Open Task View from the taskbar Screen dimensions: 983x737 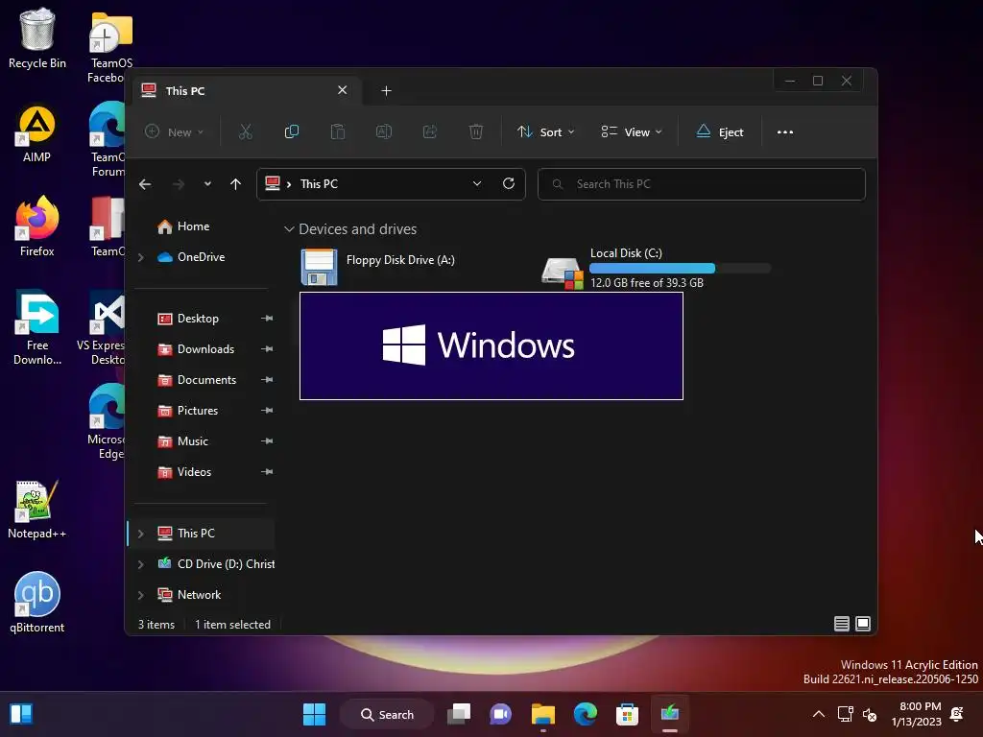coord(458,714)
